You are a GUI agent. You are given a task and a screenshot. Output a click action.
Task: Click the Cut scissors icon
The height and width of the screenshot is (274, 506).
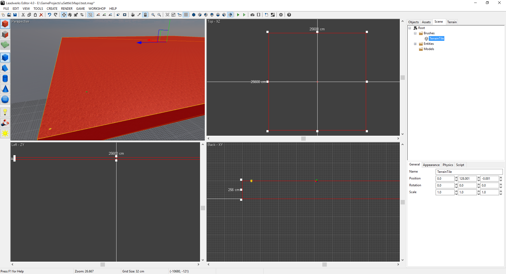pos(23,15)
